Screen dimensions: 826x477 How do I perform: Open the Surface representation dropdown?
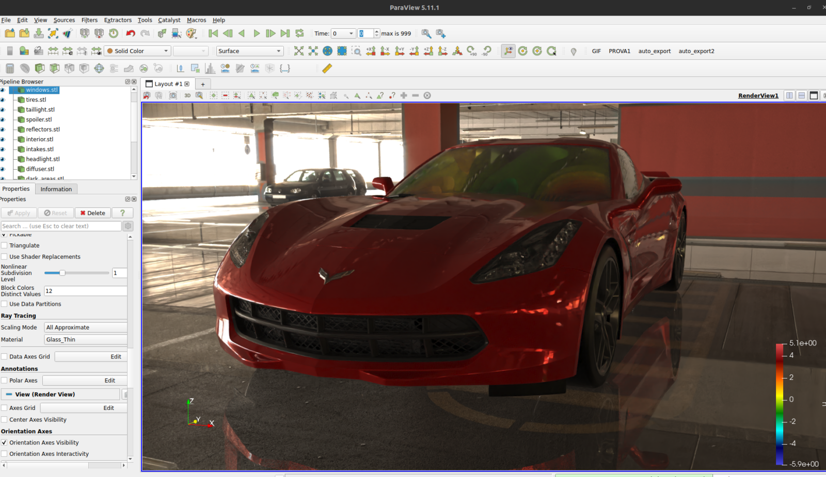(x=250, y=51)
